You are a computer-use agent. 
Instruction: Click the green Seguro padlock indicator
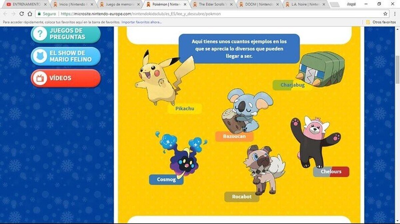47,14
